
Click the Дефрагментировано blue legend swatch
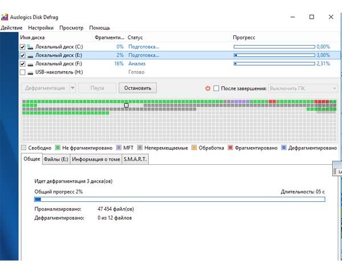pyautogui.click(x=284, y=148)
